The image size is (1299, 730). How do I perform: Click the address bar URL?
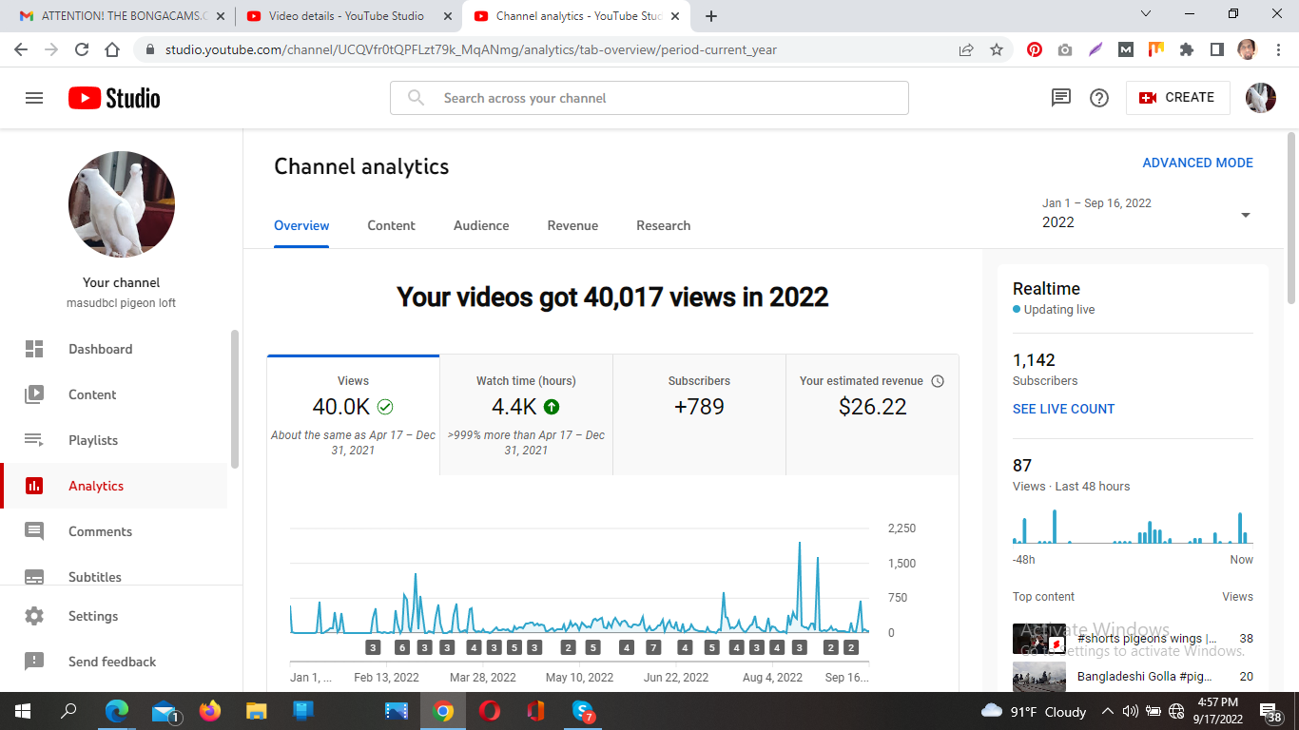pos(471,49)
